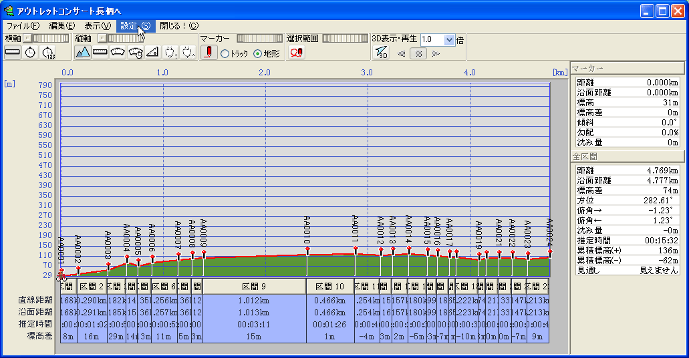Open the 編集(E) menu
689x358 pixels.
62,26
